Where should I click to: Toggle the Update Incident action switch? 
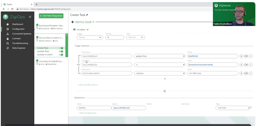click(x=61, y=55)
